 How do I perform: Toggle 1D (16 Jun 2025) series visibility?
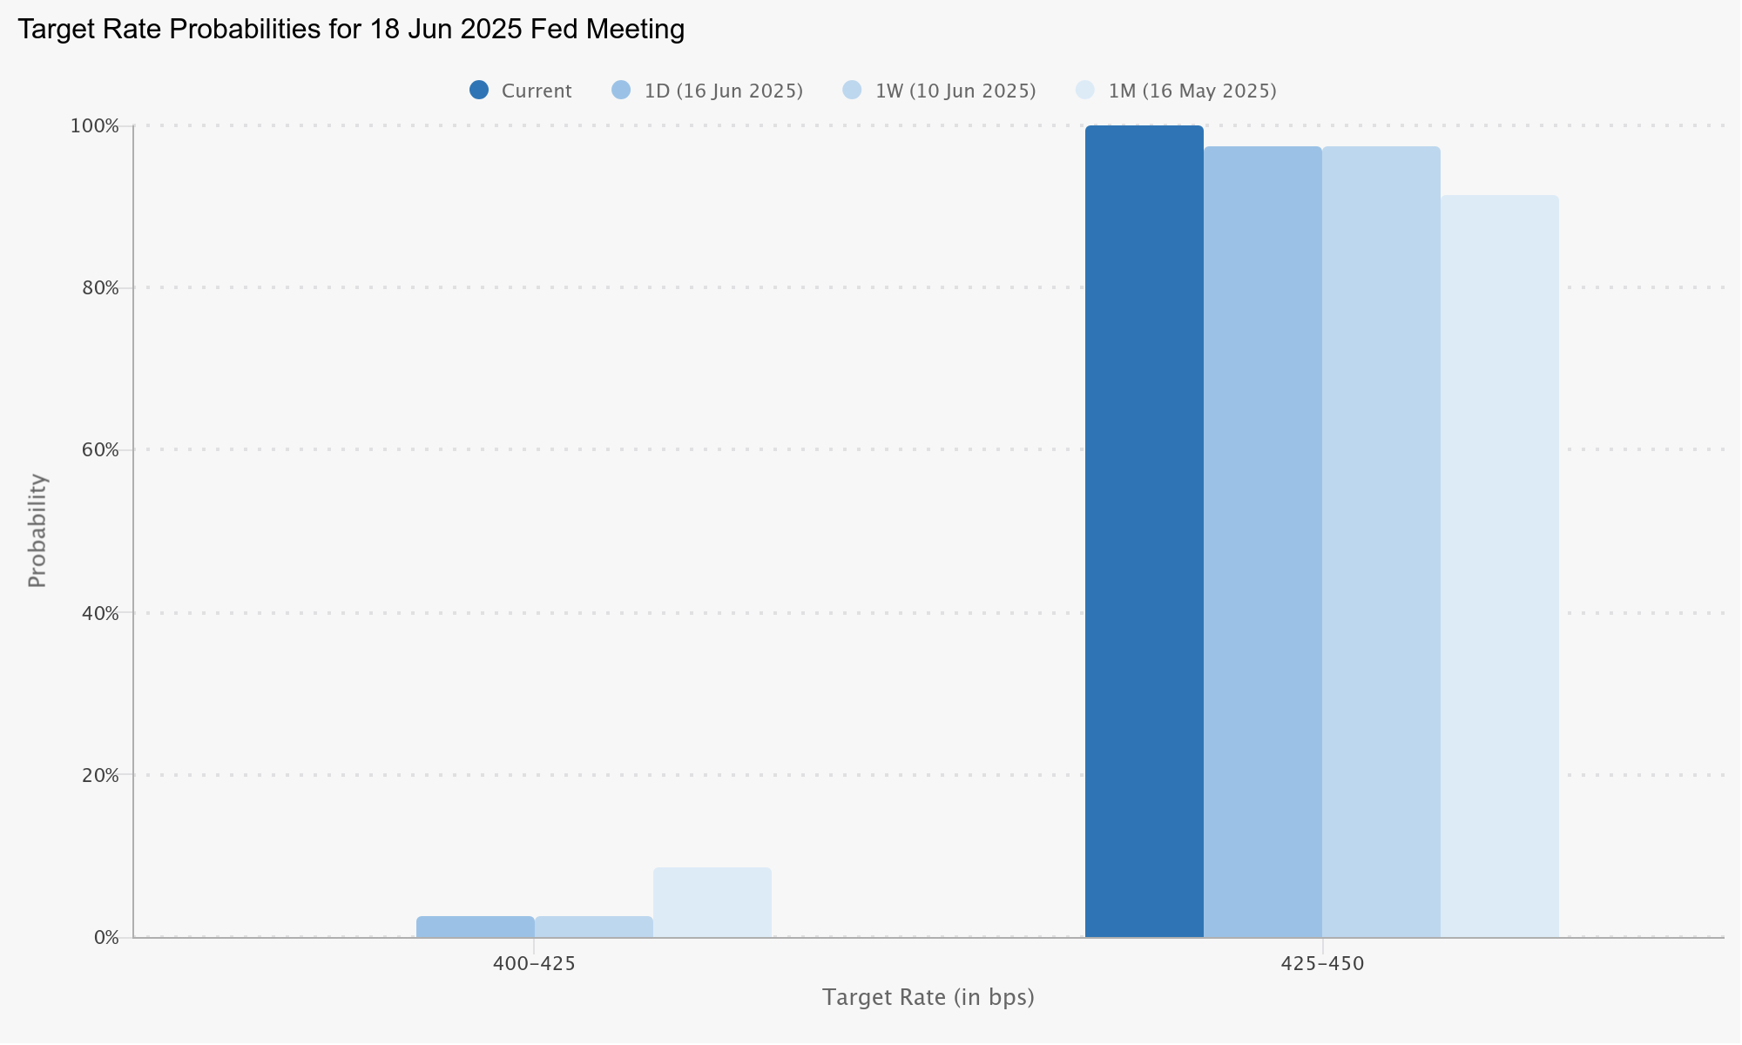coord(723,91)
